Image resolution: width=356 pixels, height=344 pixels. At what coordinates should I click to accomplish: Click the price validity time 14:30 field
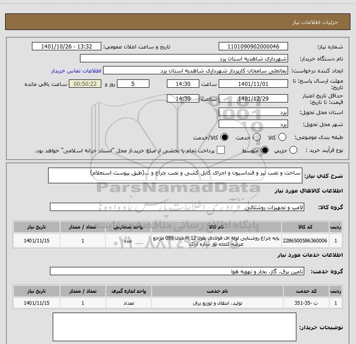tap(183, 98)
